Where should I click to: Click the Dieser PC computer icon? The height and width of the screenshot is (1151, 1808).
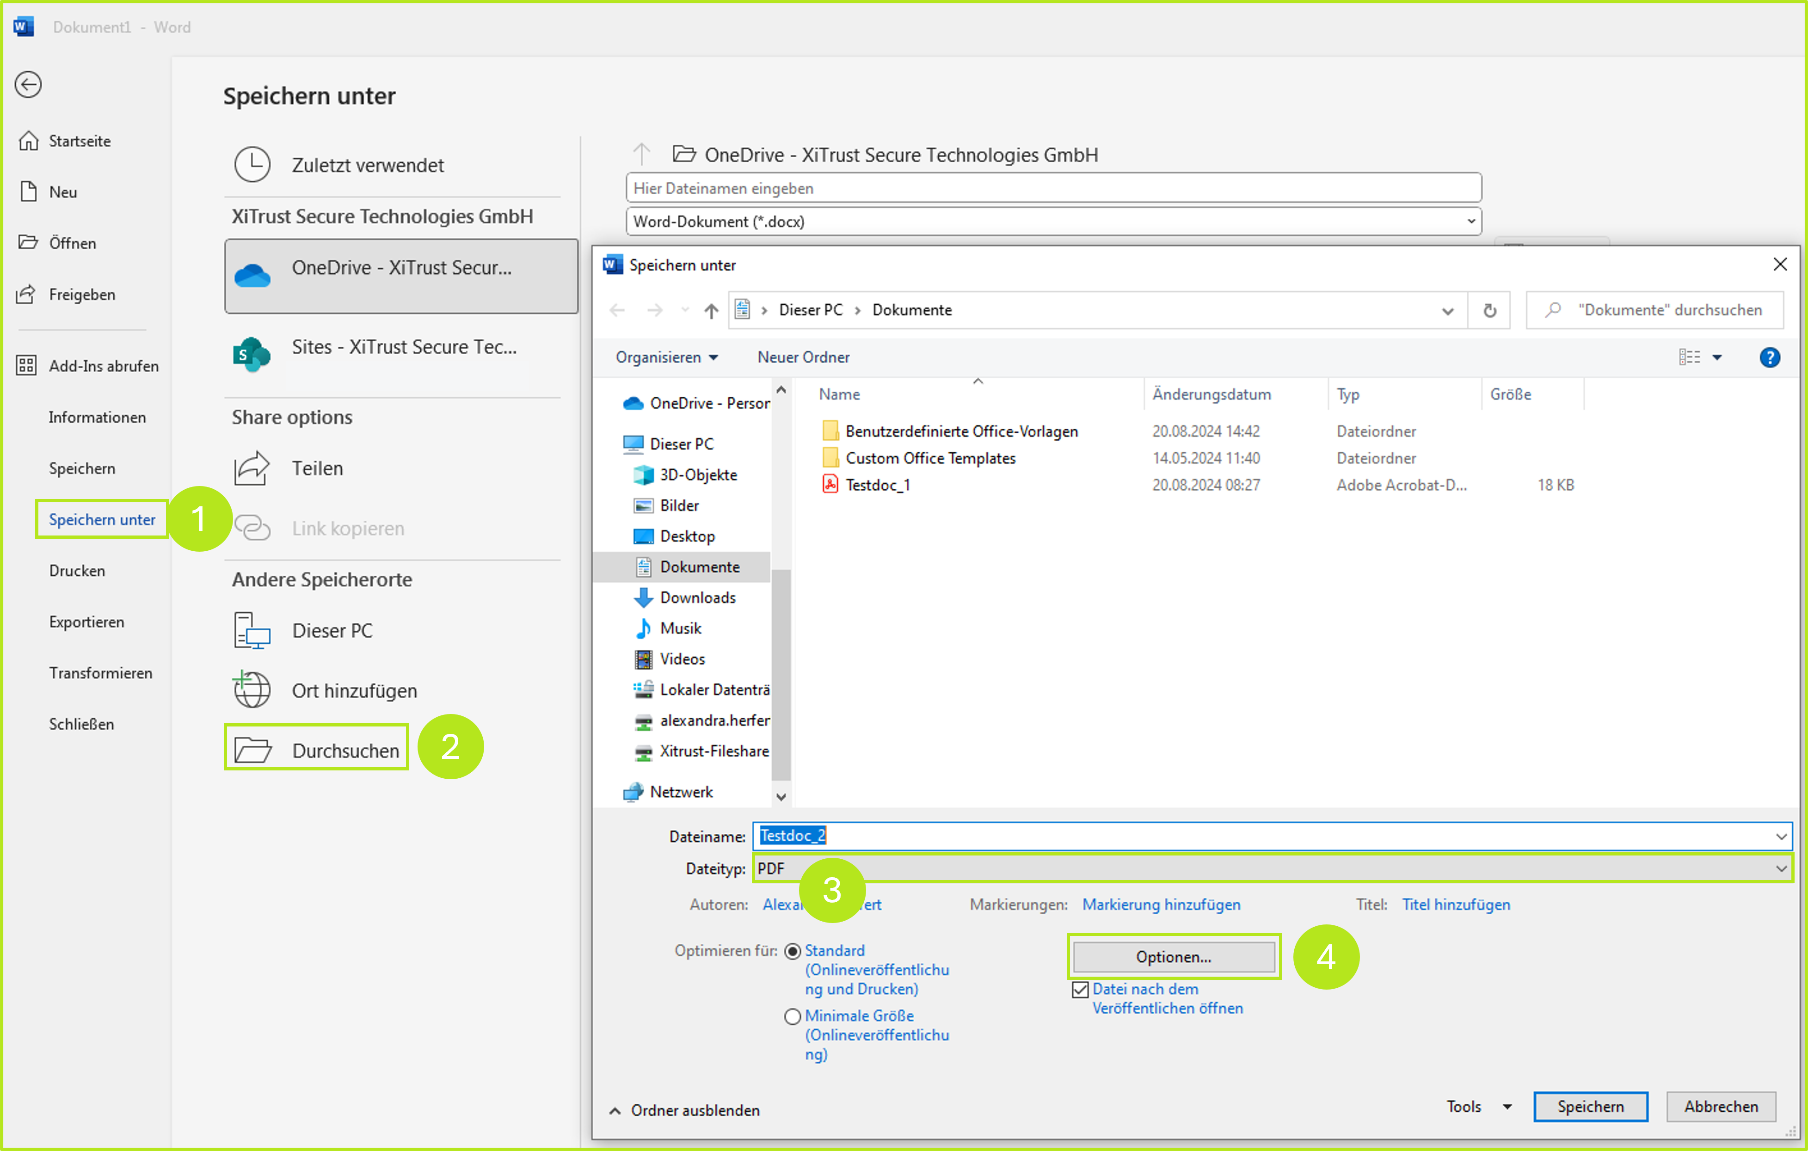252,631
